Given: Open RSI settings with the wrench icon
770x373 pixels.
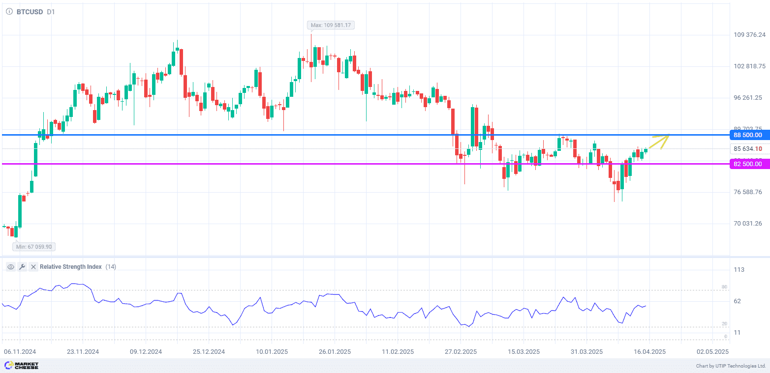Looking at the screenshot, I should [22, 267].
